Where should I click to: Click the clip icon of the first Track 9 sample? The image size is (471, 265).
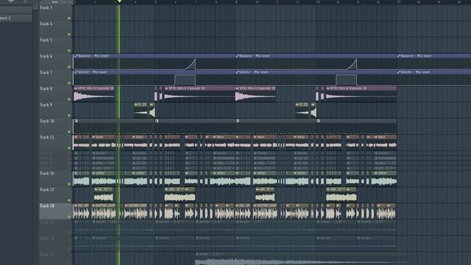(x=136, y=105)
